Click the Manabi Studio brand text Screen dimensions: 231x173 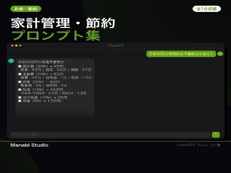coord(29,145)
